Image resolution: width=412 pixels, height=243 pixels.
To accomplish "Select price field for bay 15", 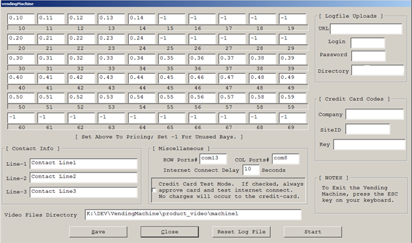I will tap(172, 18).
